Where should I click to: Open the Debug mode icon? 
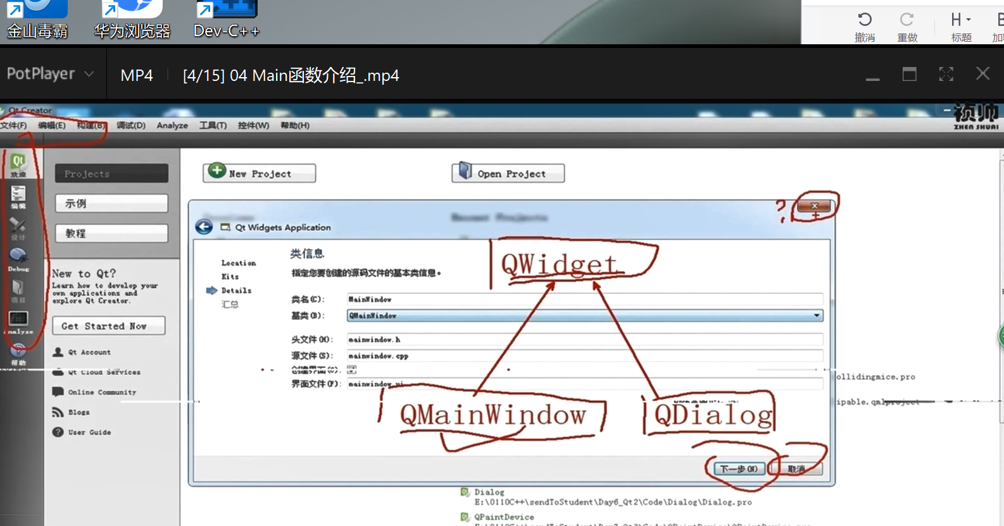pos(18,259)
